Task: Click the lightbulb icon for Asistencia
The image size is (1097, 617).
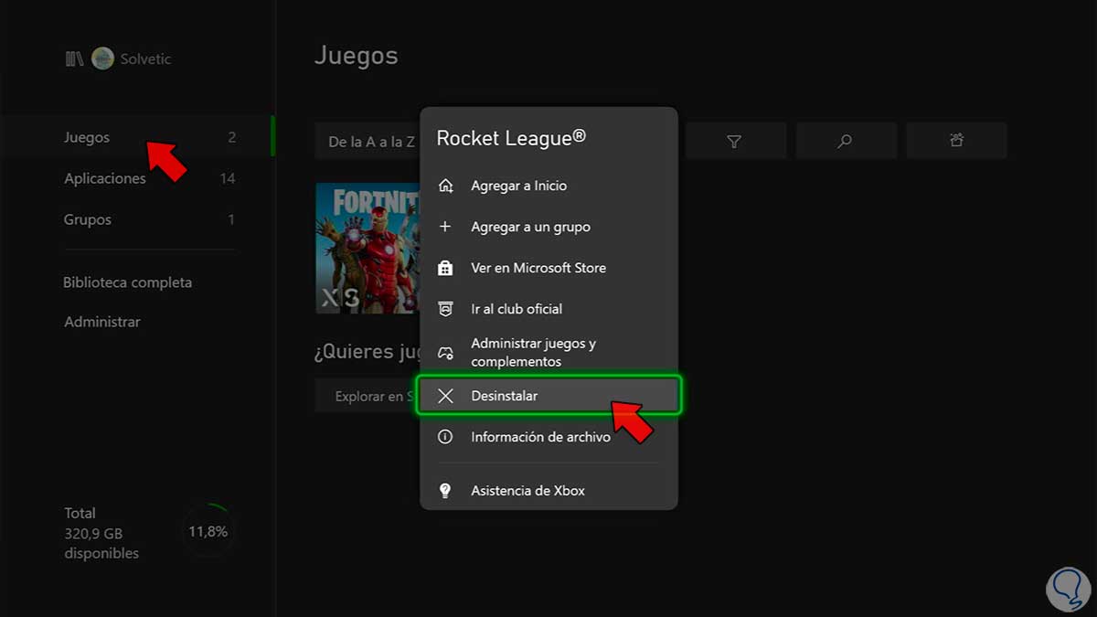Action: pos(445,491)
